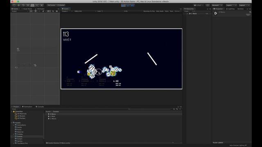The width and height of the screenshot is (262, 147).
Task: Switch to the Console tab
Action: pos(40,107)
